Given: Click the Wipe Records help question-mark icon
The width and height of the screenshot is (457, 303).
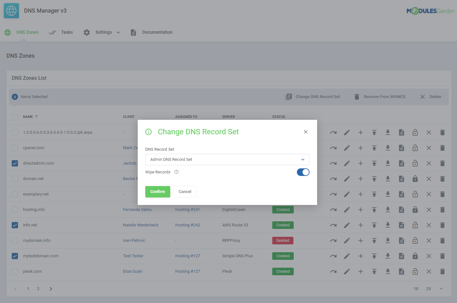Looking at the screenshot, I should (x=177, y=172).
